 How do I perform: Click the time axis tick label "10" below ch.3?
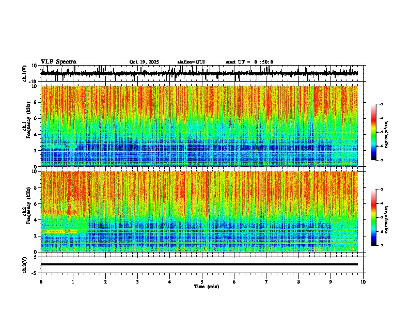click(x=363, y=282)
